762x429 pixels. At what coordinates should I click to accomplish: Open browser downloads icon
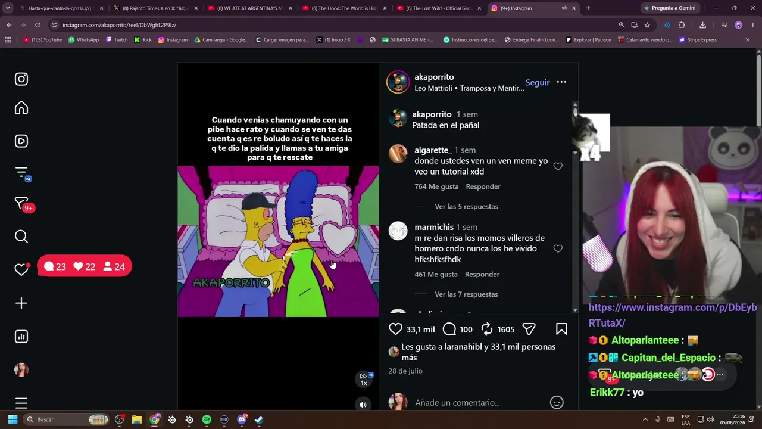coord(703,25)
